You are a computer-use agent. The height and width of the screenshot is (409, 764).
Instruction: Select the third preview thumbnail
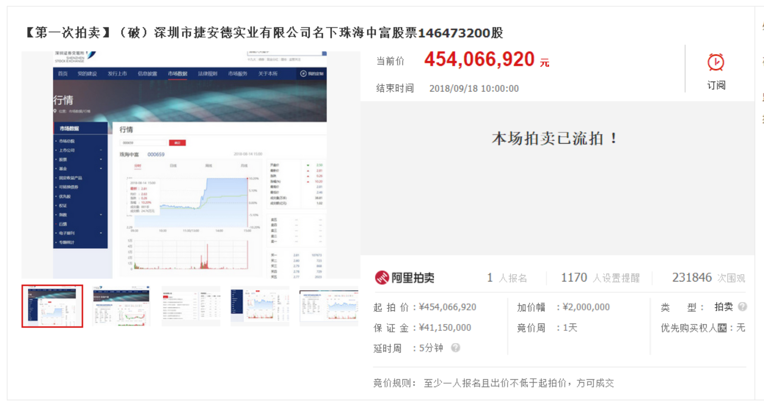click(191, 306)
